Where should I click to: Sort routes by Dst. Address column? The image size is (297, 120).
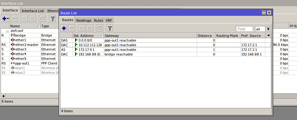click(88, 36)
